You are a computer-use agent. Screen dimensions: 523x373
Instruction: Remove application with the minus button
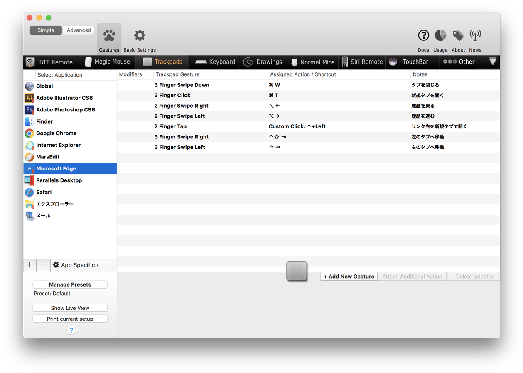click(x=43, y=265)
